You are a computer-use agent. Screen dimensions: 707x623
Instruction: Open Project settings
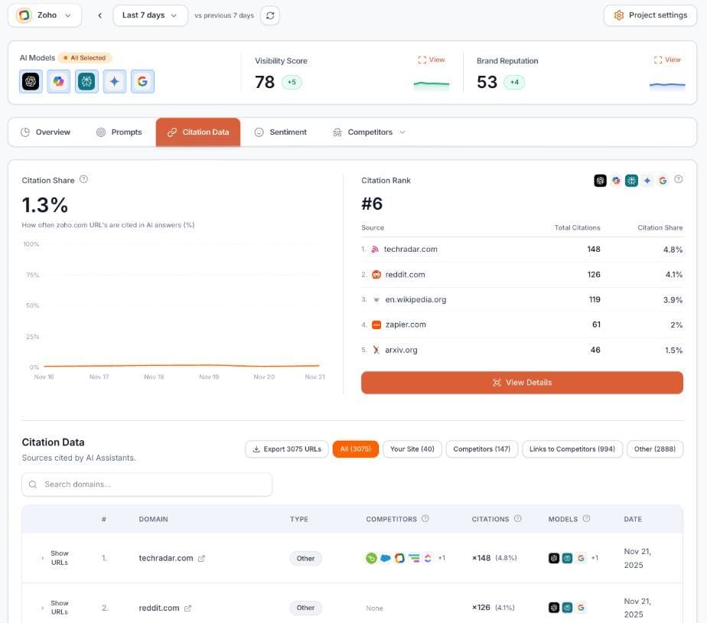(x=650, y=15)
